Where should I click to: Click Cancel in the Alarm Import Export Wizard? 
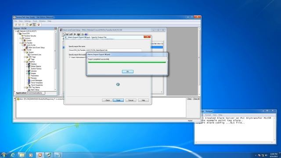131,100
